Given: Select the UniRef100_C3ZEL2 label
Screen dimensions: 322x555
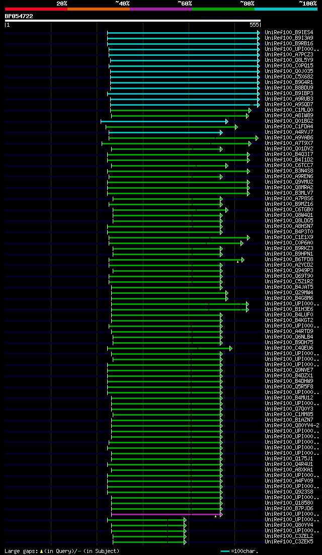Looking at the screenshot, I should [289, 536].
